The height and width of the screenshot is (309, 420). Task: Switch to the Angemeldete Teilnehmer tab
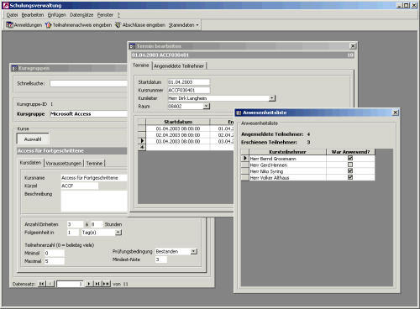[x=179, y=66]
